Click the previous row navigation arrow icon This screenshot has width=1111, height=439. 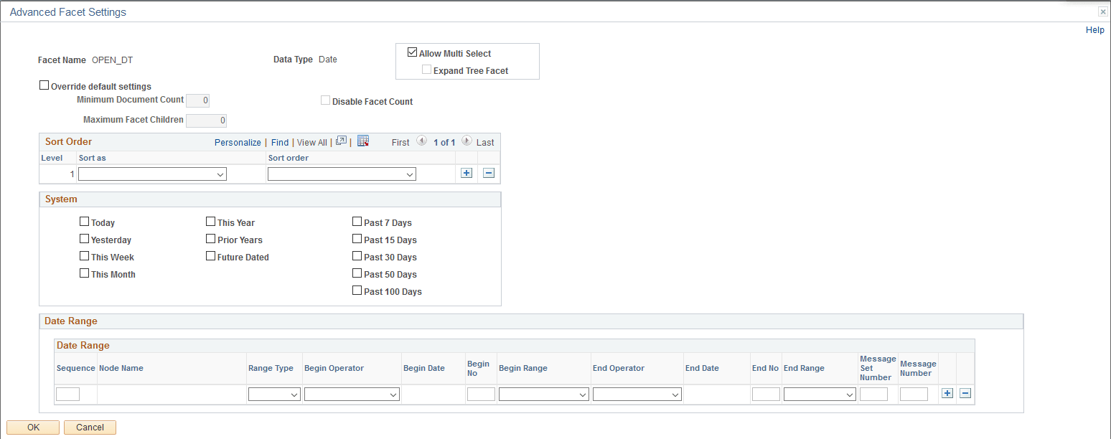click(x=422, y=141)
